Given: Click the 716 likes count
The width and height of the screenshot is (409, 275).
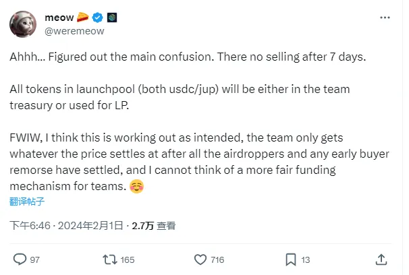Looking at the screenshot, I should tap(217, 259).
